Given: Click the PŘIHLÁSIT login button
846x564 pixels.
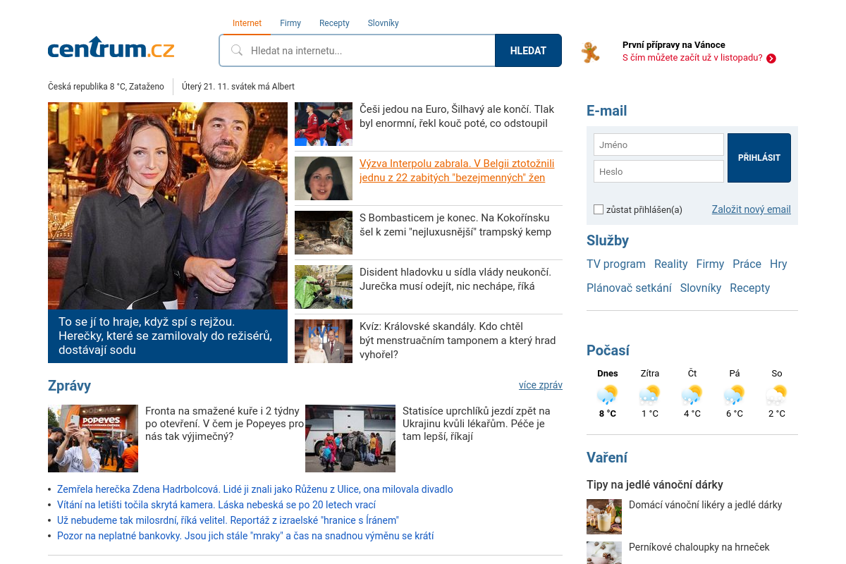Looking at the screenshot, I should 759,158.
